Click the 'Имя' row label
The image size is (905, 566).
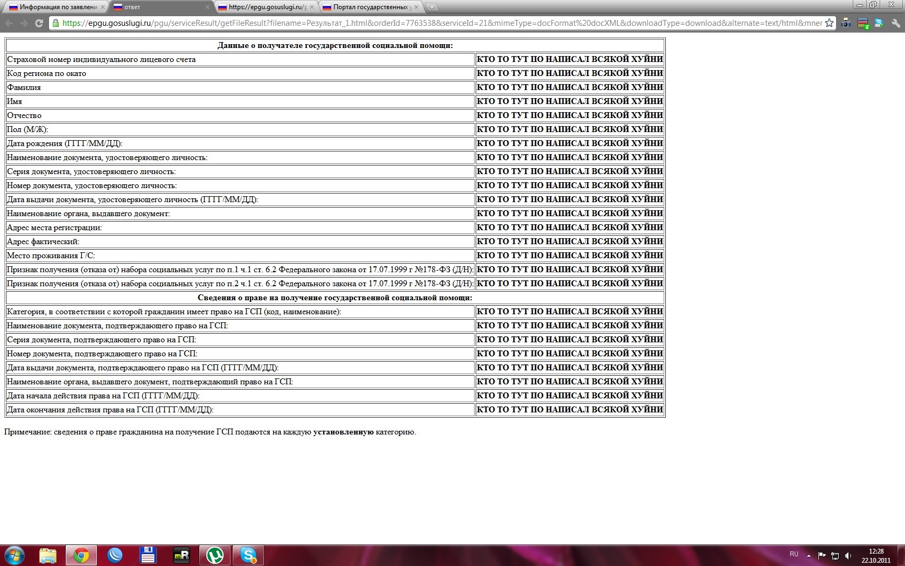click(15, 101)
